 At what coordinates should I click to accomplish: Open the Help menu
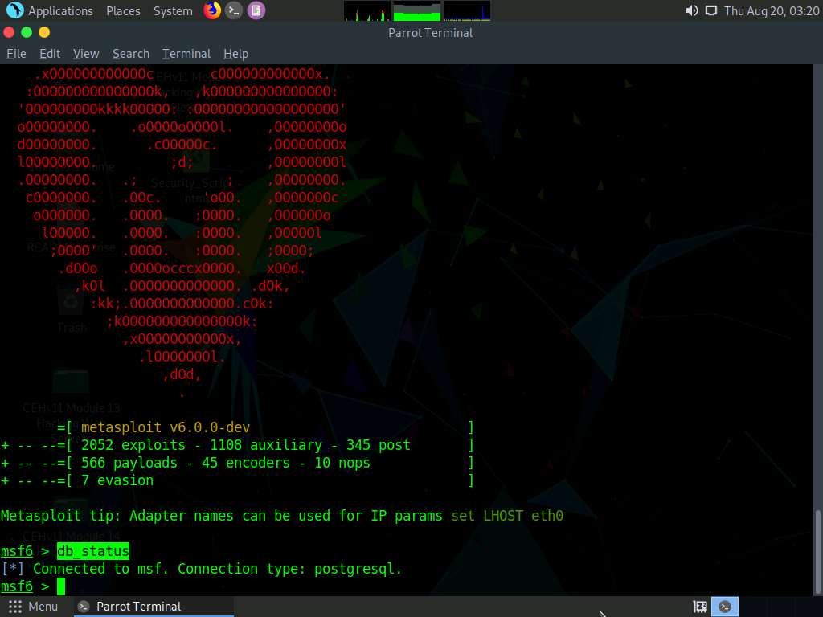(x=235, y=54)
